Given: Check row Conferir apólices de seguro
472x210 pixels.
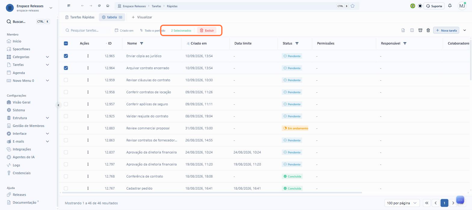Looking at the screenshot, I should point(66,104).
